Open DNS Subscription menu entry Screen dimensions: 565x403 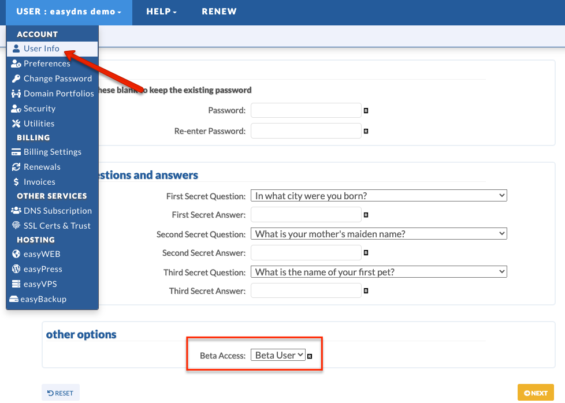pyautogui.click(x=52, y=211)
